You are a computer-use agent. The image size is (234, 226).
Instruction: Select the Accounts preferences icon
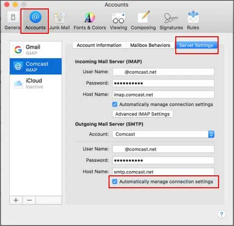click(35, 21)
